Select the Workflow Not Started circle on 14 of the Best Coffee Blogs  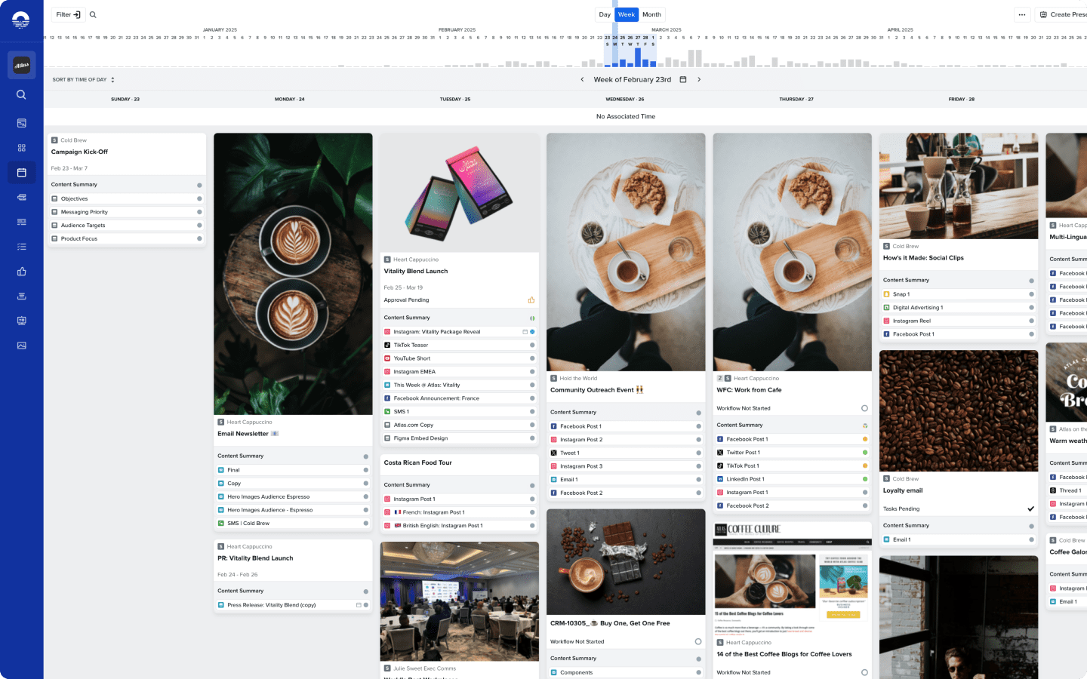click(864, 672)
